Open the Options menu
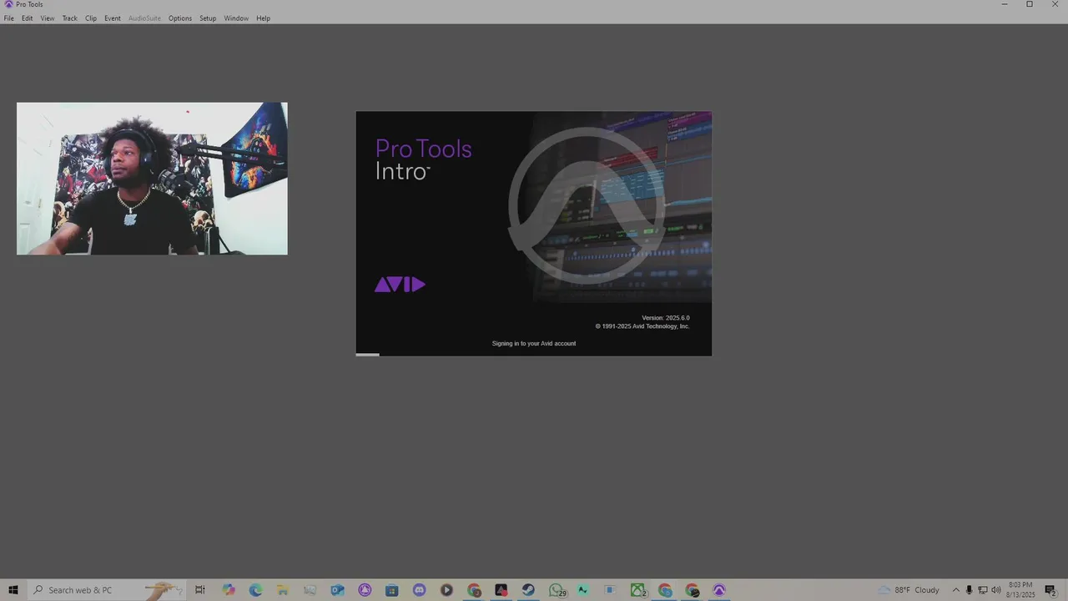1068x601 pixels. click(x=180, y=18)
